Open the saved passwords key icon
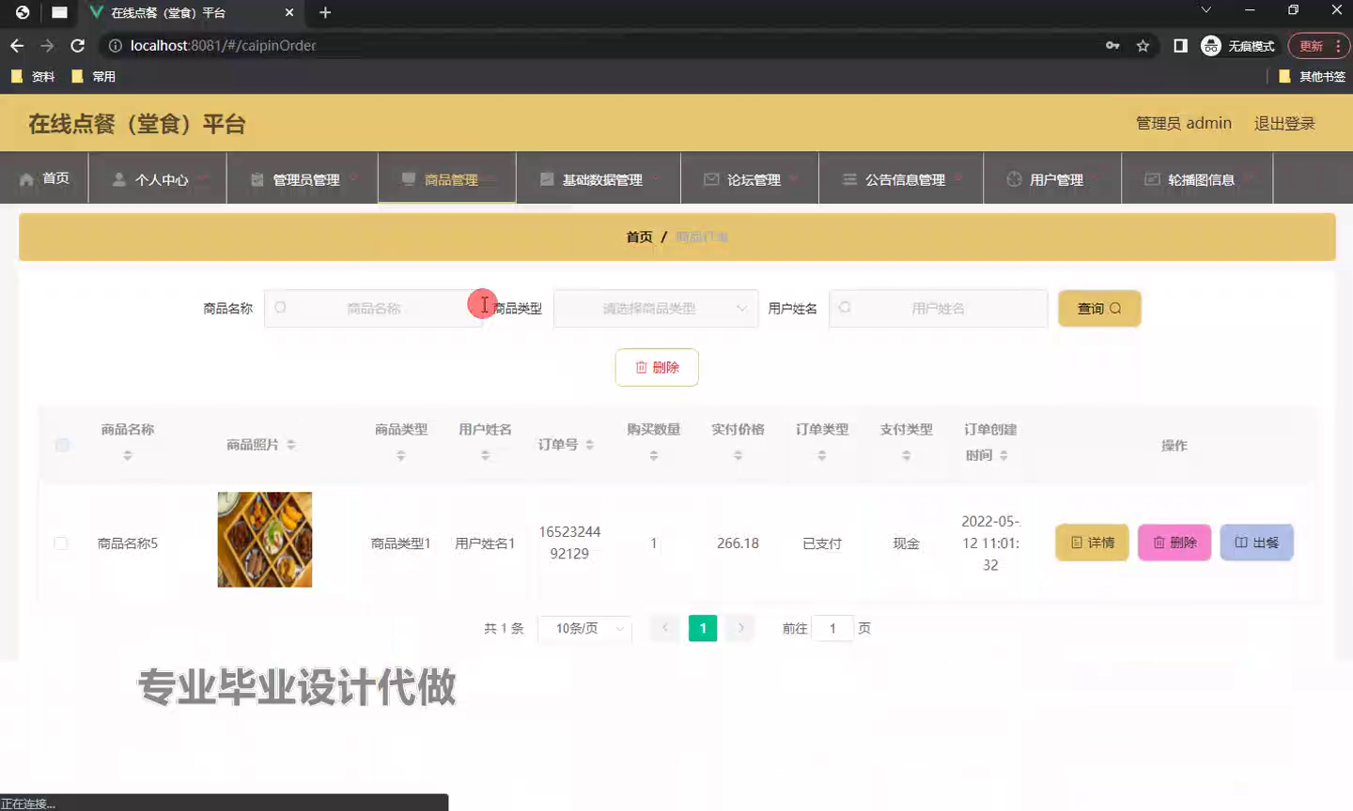 pyautogui.click(x=1112, y=45)
